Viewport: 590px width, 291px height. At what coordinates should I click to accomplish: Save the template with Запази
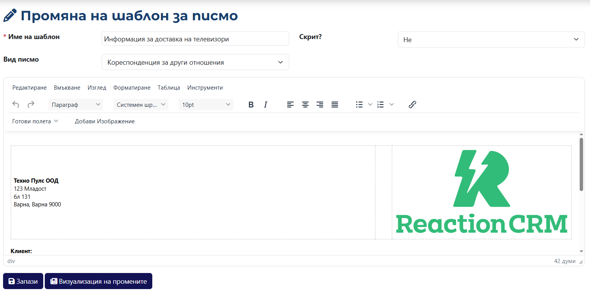point(23,281)
